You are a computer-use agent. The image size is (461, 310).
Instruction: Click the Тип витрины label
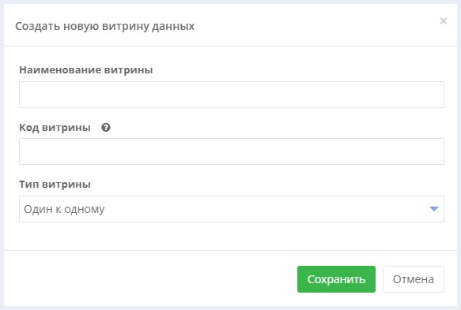(55, 185)
